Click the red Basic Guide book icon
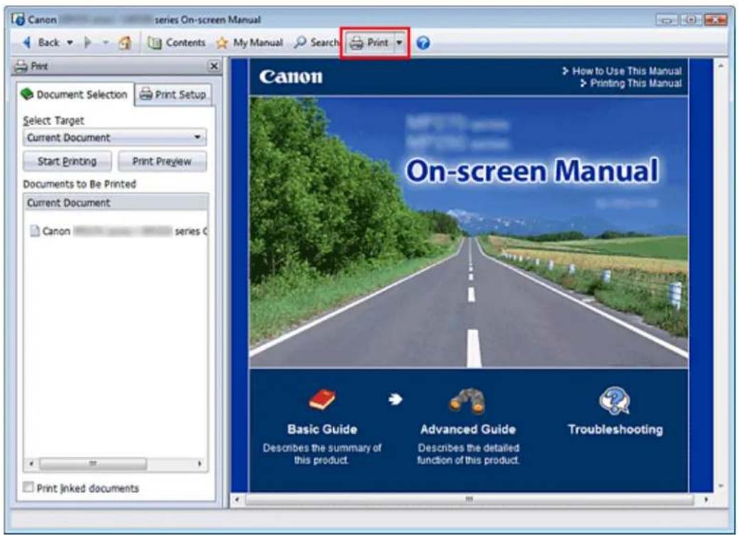 [323, 400]
